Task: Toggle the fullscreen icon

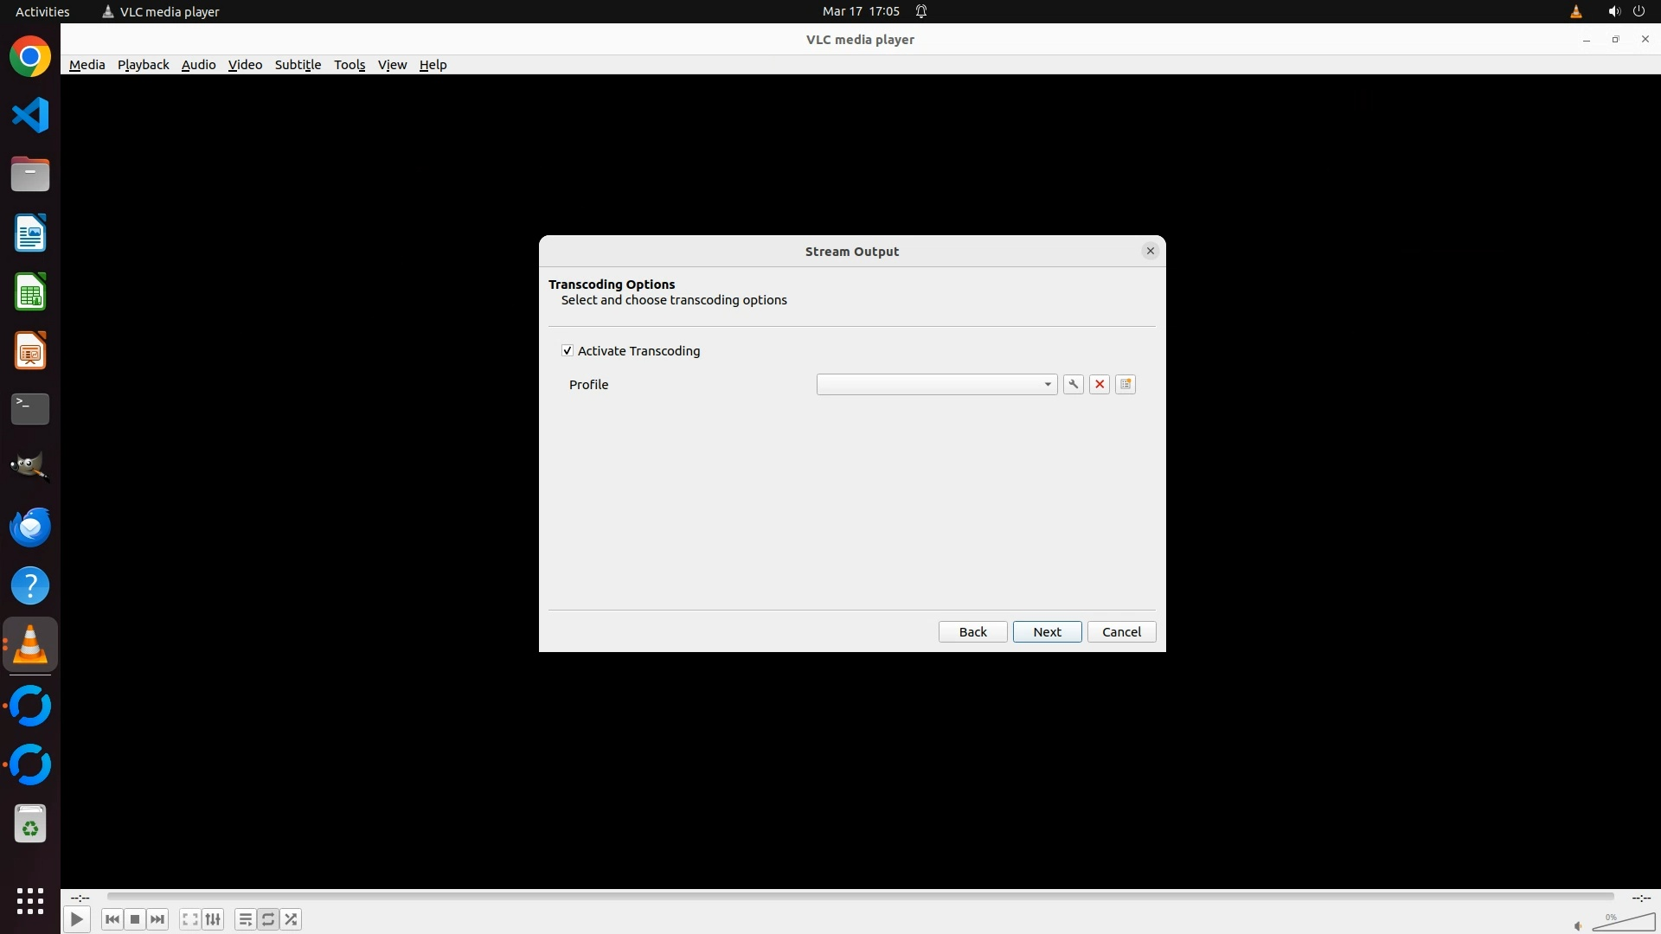Action: click(x=190, y=919)
